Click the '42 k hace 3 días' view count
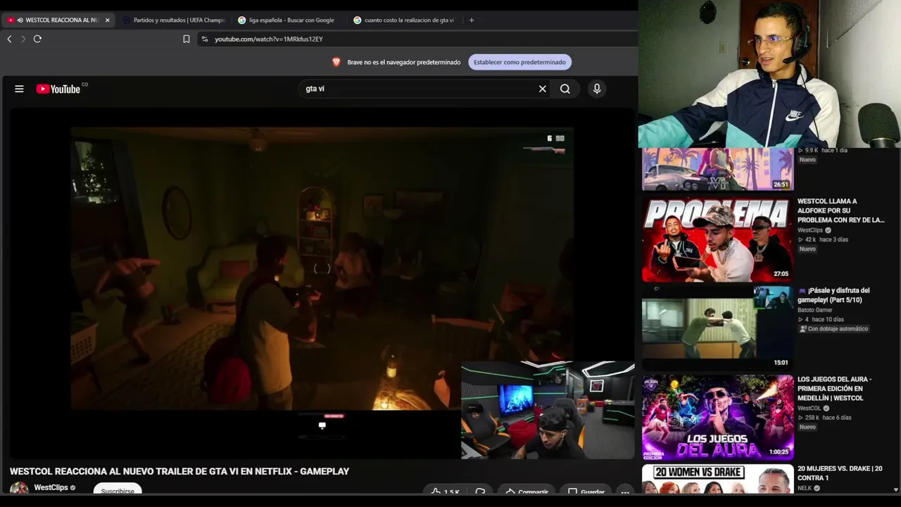 pos(823,239)
